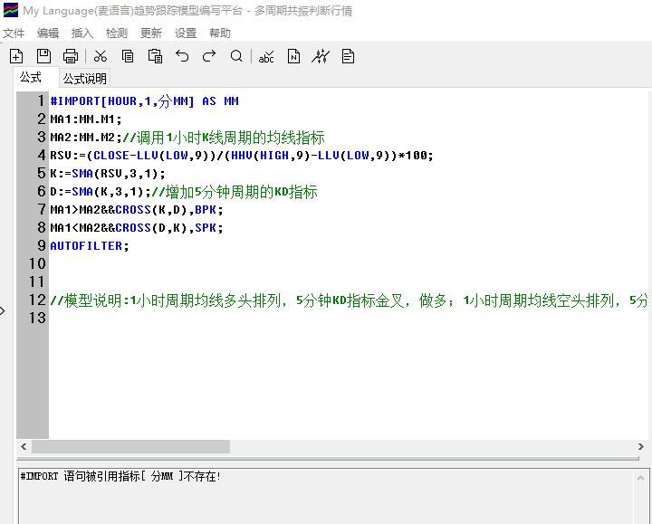Redo the last undone edit
Screen dimensions: 652x524
209,56
